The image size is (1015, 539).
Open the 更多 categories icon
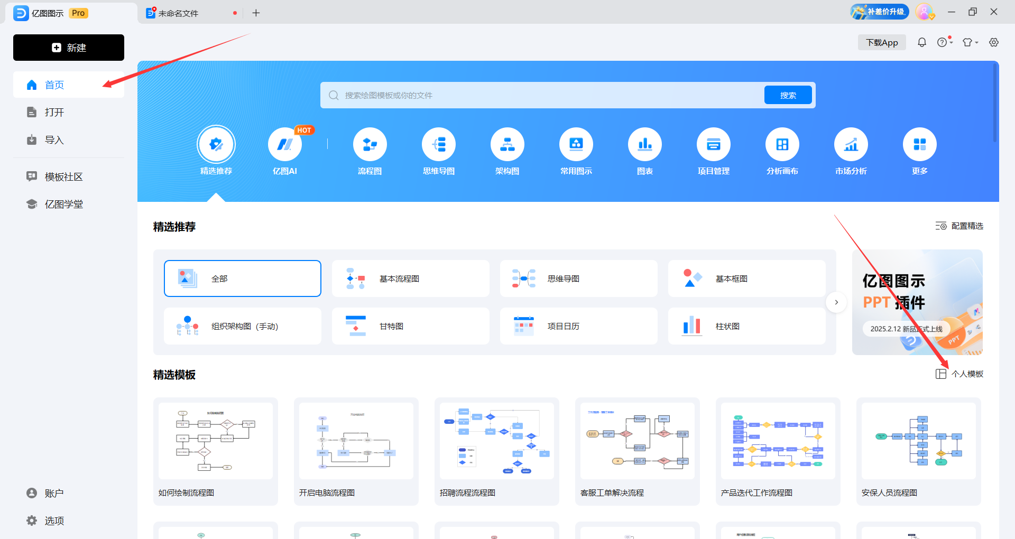coord(919,144)
